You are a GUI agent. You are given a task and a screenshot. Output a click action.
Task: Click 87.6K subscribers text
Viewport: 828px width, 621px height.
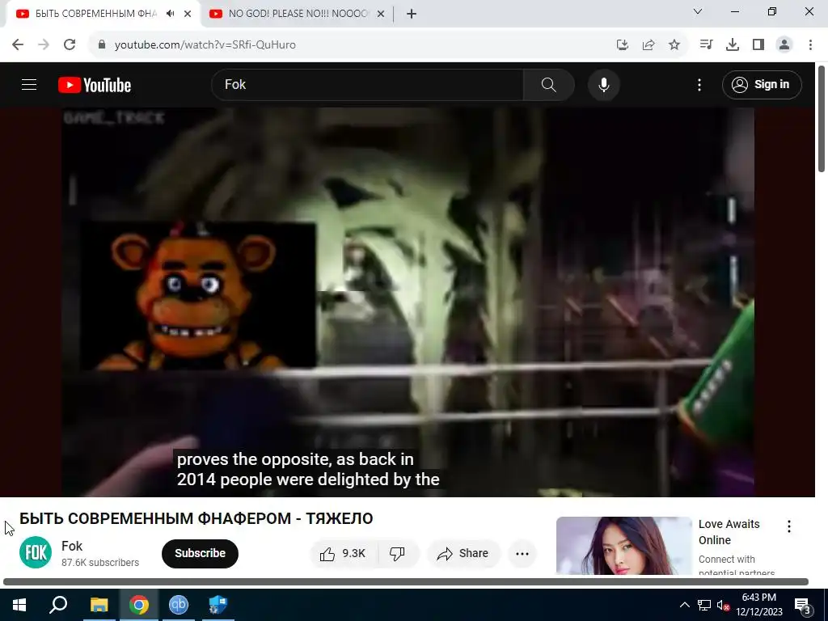pos(100,563)
